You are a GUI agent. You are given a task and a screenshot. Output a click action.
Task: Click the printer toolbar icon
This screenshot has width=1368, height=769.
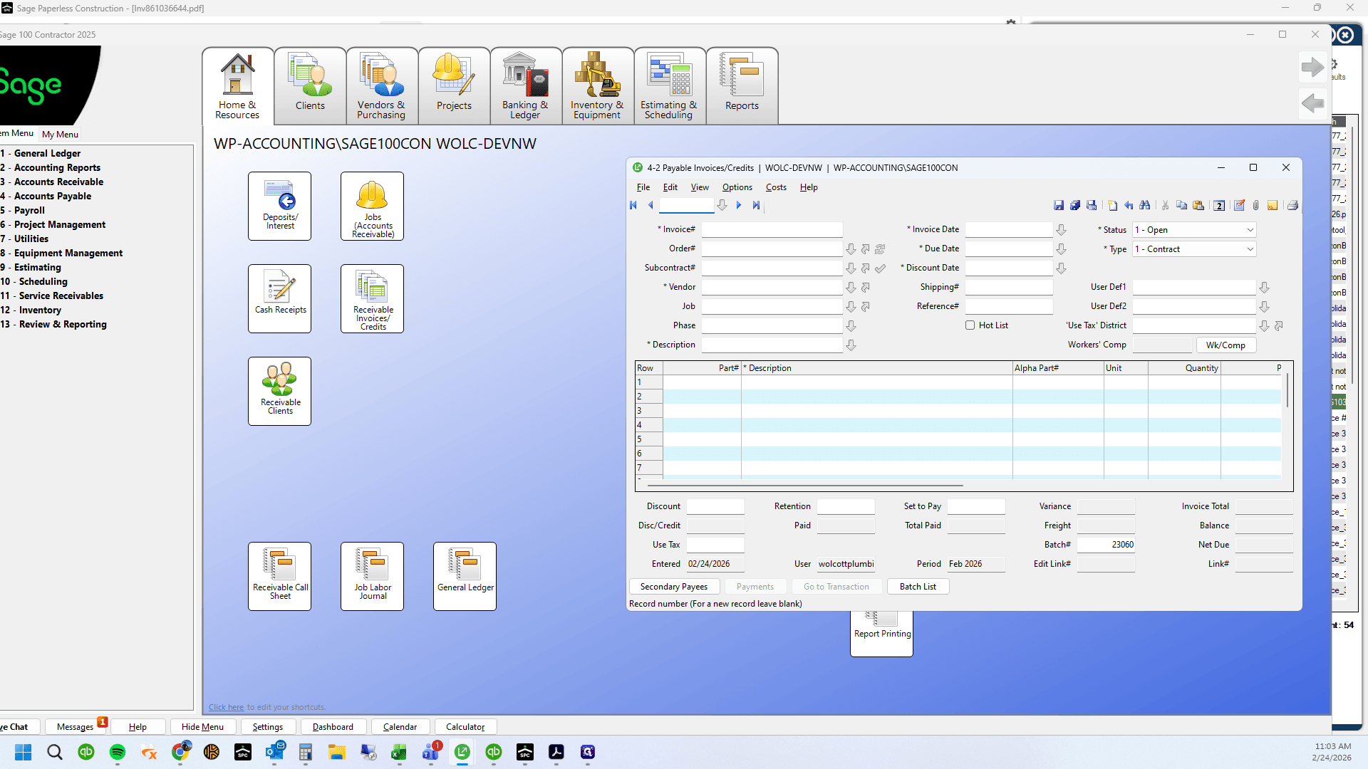(1292, 206)
